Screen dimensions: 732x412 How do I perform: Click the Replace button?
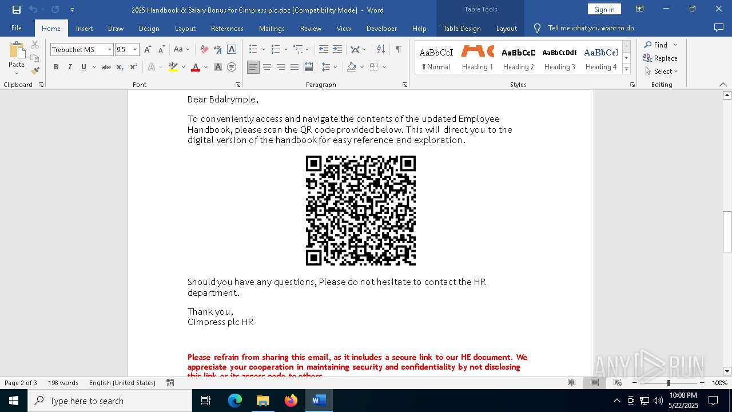(x=661, y=58)
